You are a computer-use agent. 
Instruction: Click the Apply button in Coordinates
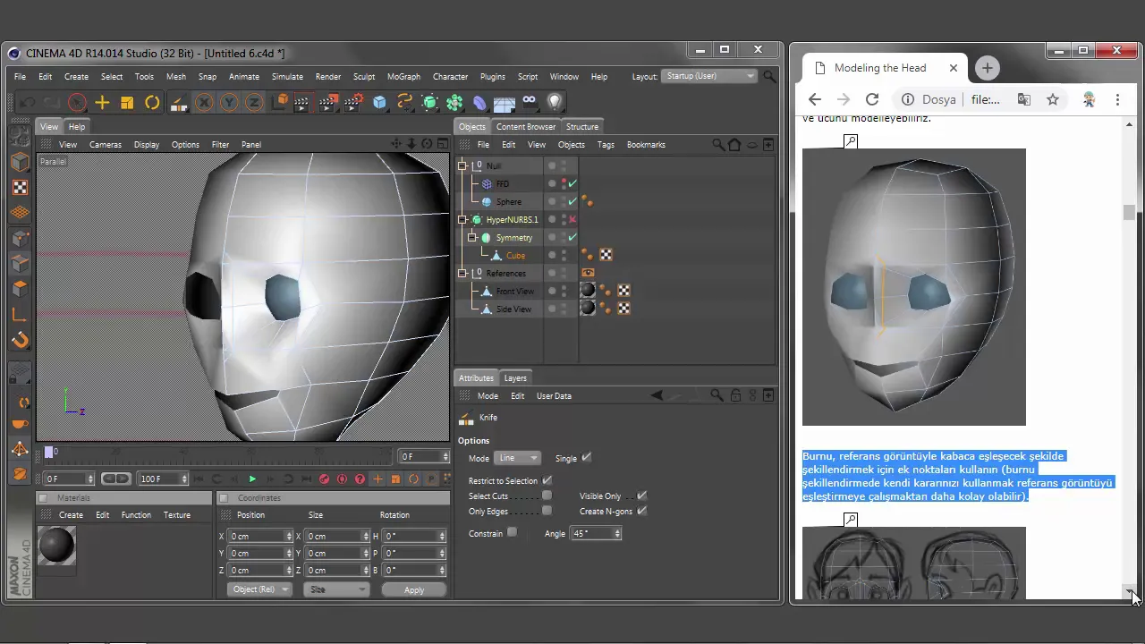click(x=414, y=589)
